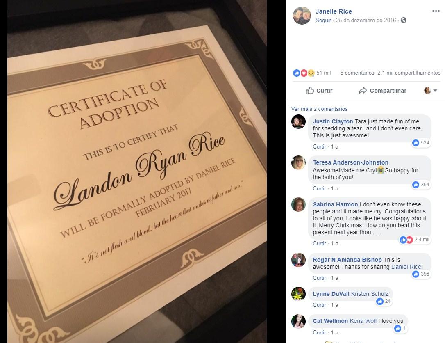The height and width of the screenshot is (343, 445).
Task: View 2,1 mil compartilhamentos
Action: pos(409,73)
